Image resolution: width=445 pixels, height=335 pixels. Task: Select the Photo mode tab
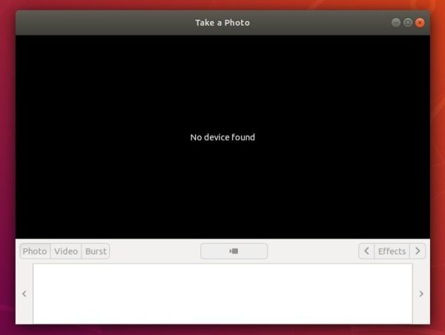tap(35, 251)
